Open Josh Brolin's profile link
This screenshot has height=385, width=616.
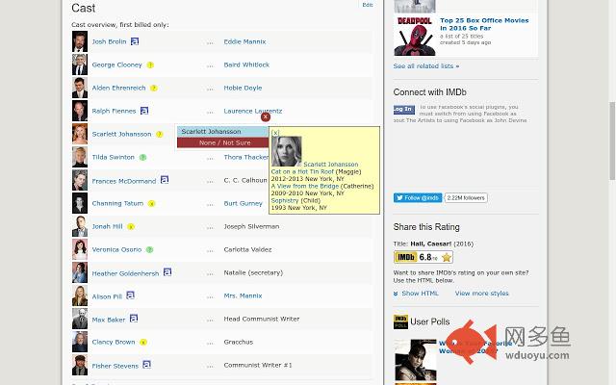coord(109,41)
